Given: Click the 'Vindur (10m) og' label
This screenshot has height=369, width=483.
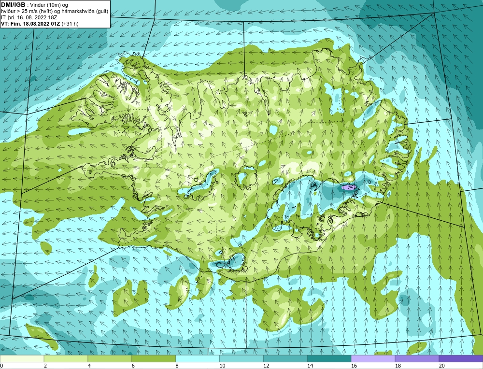Looking at the screenshot, I should (x=49, y=5).
